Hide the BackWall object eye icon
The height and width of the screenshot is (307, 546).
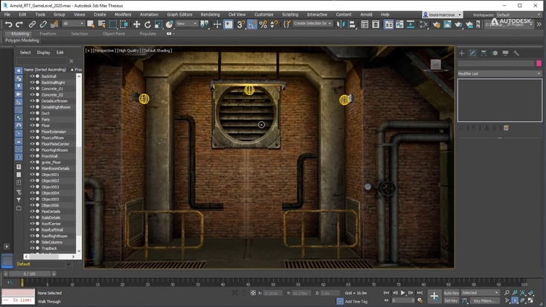[x=32, y=77]
